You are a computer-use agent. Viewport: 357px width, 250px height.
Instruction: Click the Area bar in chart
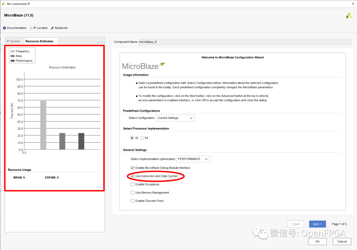coord(62,141)
